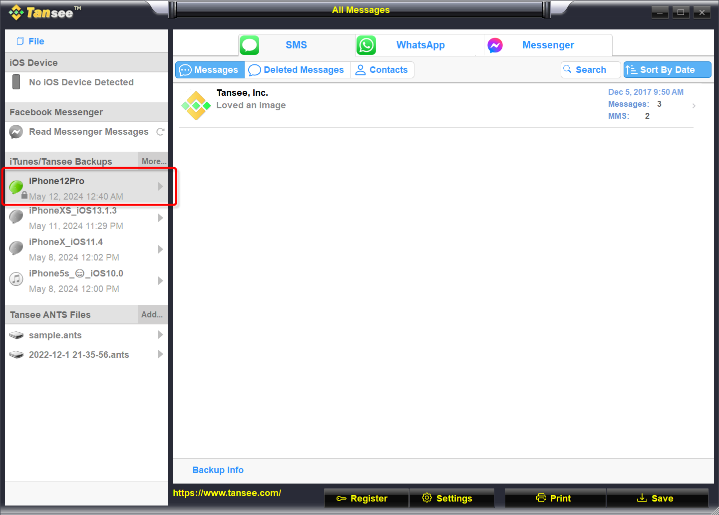The height and width of the screenshot is (515, 719).
Task: Visit the https://www.tansee.com/ link
Action: pos(227,493)
